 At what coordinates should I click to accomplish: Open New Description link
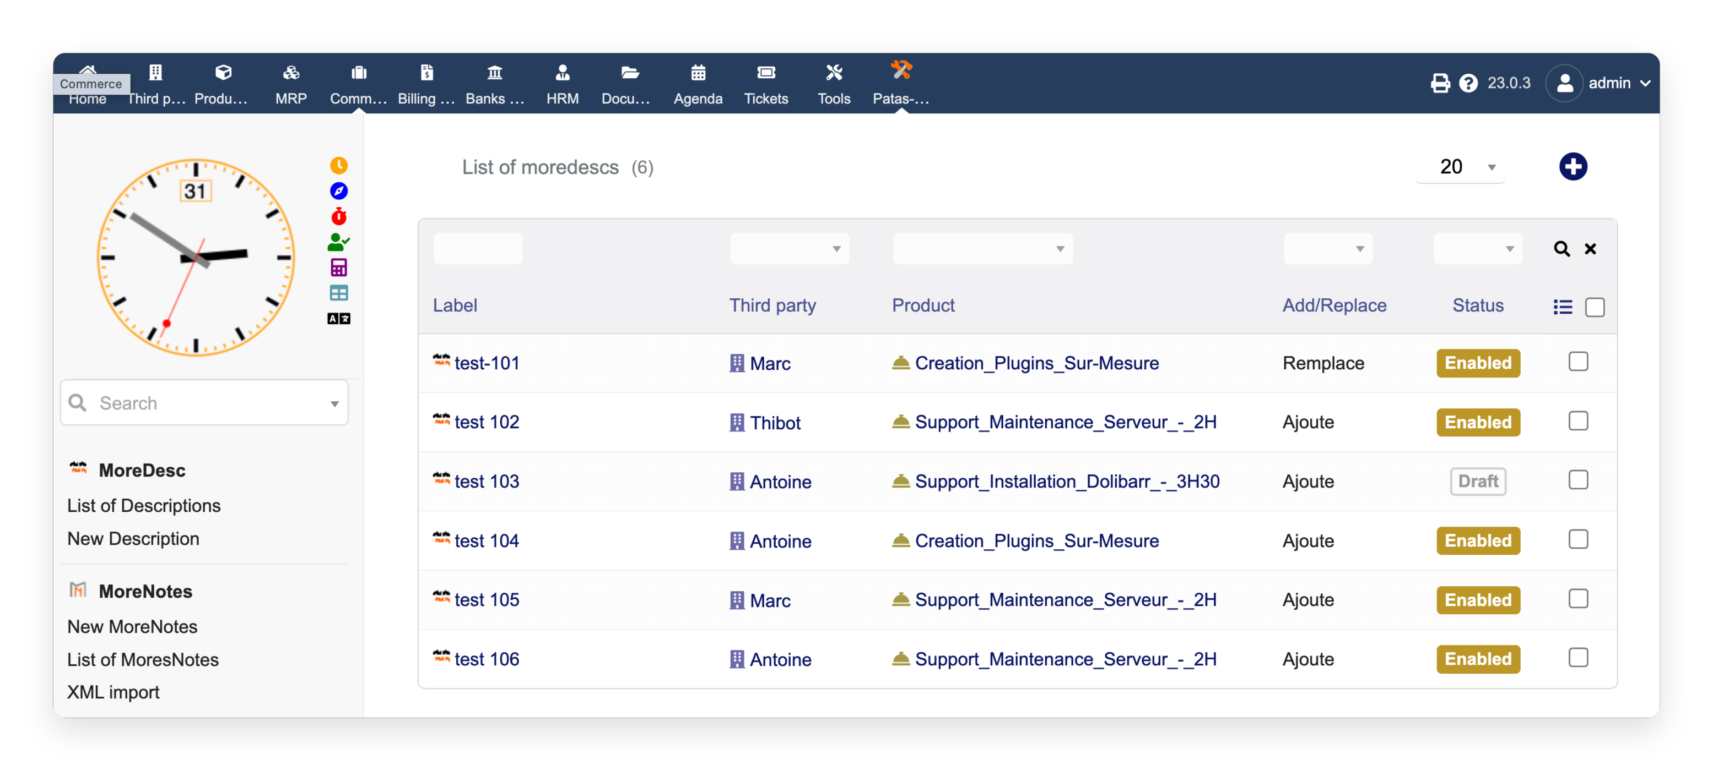pyautogui.click(x=133, y=539)
